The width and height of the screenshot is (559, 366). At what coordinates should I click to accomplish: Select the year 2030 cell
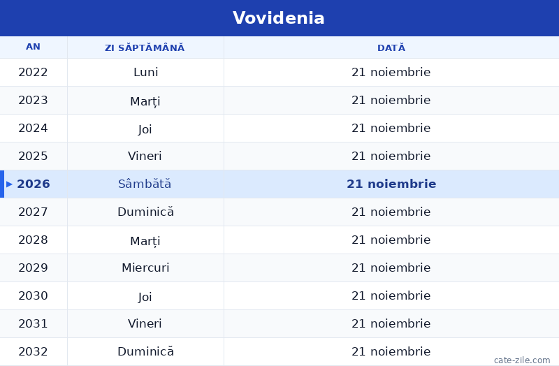(33, 295)
